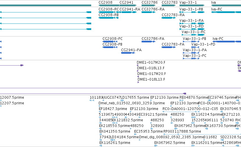Choose the 'CG32786-PA' protein label
Viewport: 241px width, 147px height.
click(x=153, y=39)
